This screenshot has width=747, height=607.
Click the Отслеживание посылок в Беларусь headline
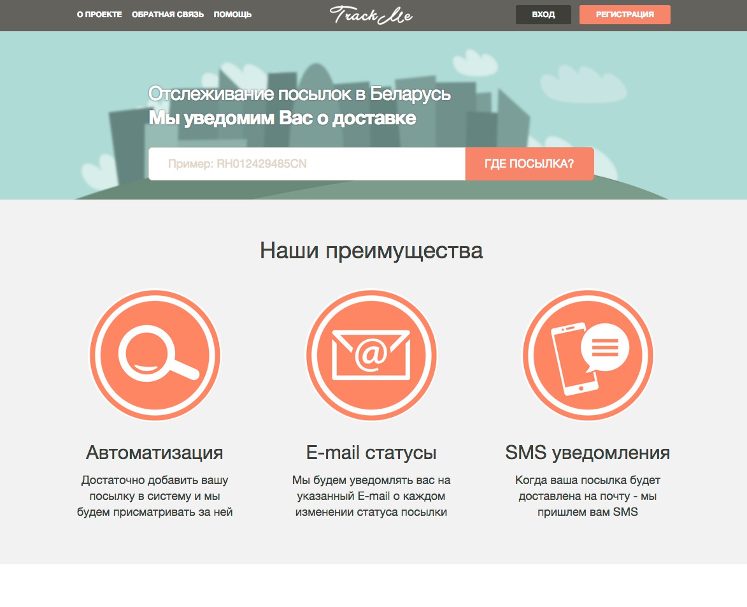click(x=300, y=94)
